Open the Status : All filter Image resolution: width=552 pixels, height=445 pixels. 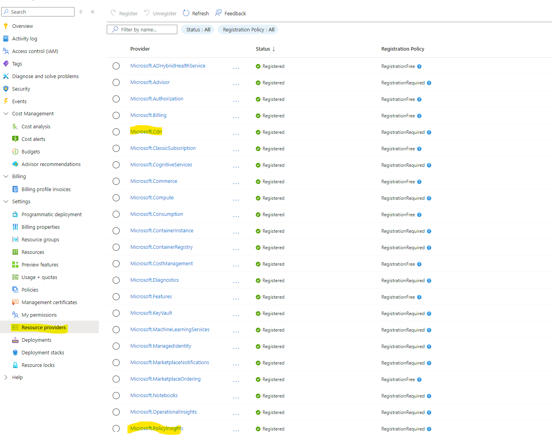[x=198, y=29]
